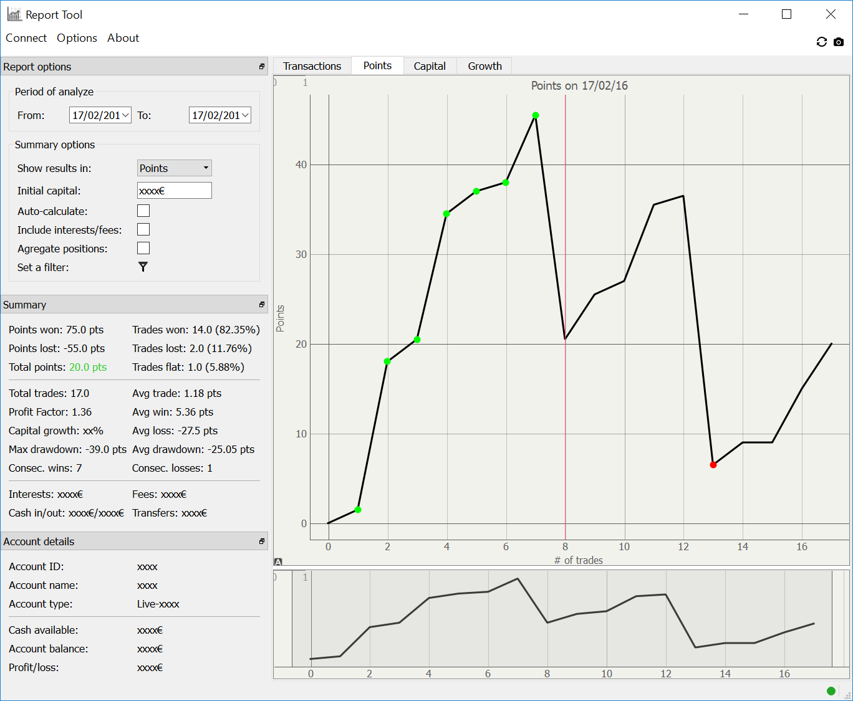The height and width of the screenshot is (701, 853).
Task: Click Trades lost: 2.0 (11.76%) text
Action: coord(192,348)
